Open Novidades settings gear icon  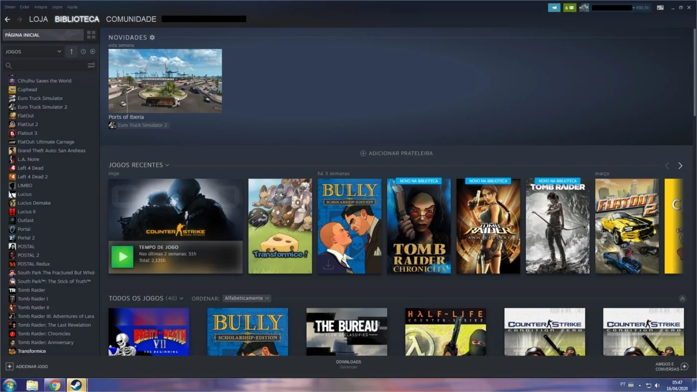point(152,37)
